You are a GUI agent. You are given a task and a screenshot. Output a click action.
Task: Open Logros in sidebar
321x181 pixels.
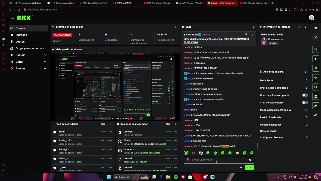point(28,42)
